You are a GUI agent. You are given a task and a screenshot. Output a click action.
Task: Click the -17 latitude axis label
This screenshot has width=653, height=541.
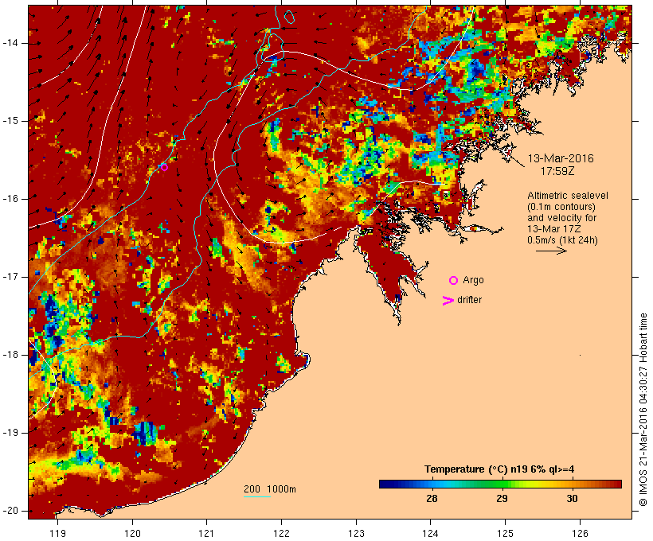click(10, 277)
